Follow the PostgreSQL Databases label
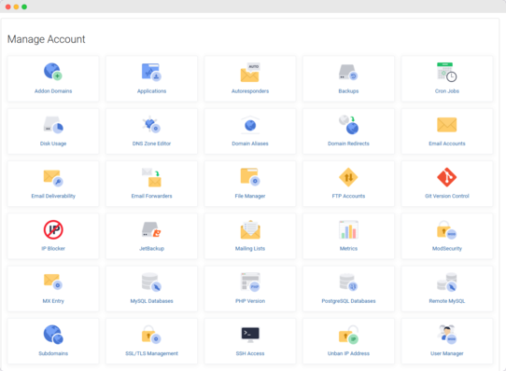The image size is (506, 371). coord(348,301)
